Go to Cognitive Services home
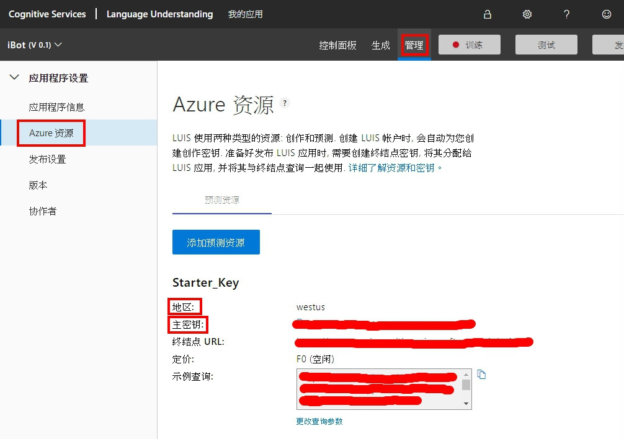The image size is (624, 439). click(47, 14)
